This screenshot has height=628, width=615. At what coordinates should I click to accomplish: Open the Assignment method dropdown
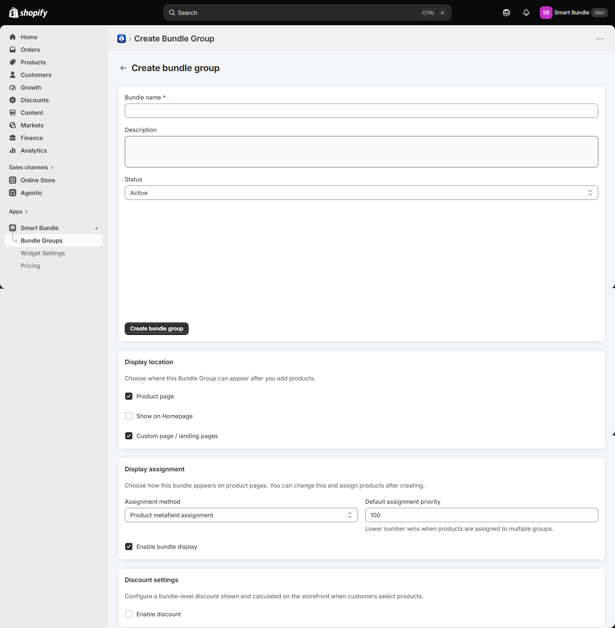(241, 515)
